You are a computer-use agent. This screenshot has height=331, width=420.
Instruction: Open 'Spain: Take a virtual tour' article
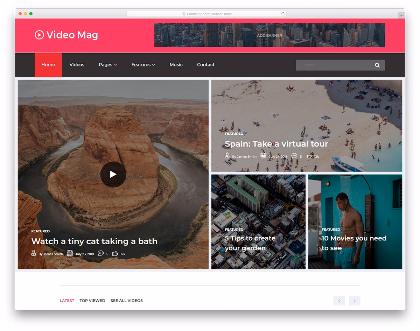point(276,144)
